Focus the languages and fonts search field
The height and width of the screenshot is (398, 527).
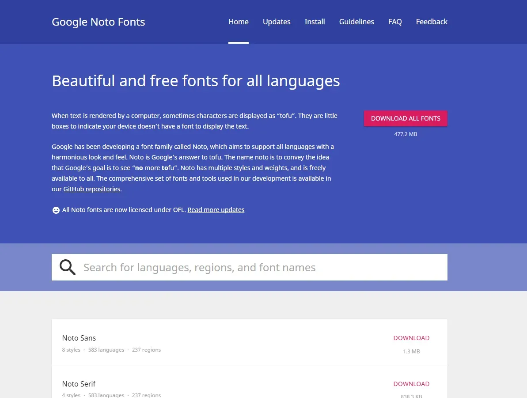tap(250, 267)
